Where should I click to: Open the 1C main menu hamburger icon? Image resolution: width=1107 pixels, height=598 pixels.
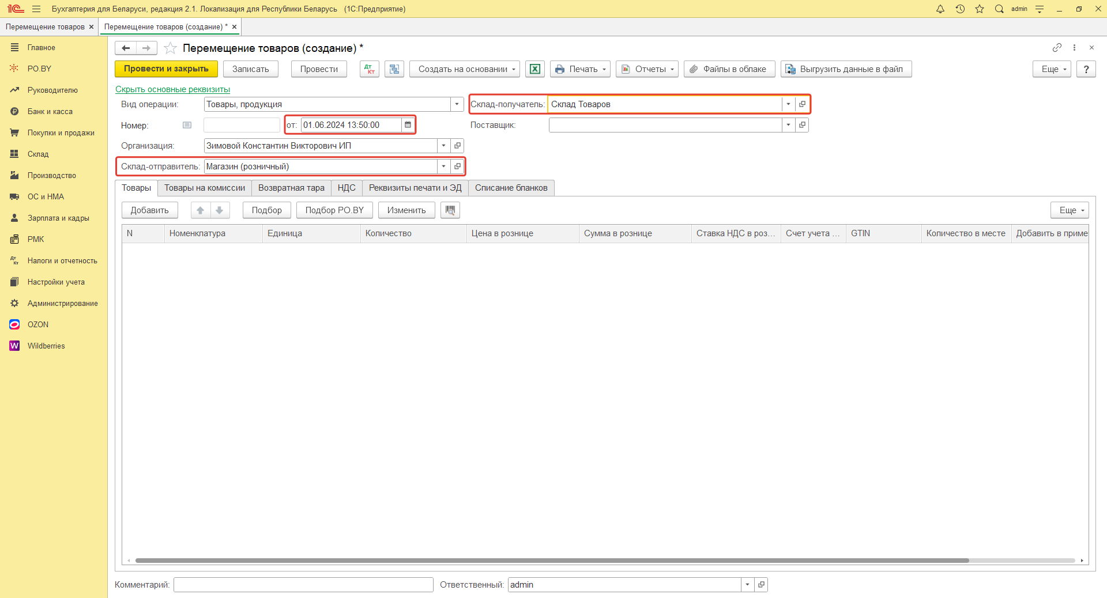click(36, 9)
